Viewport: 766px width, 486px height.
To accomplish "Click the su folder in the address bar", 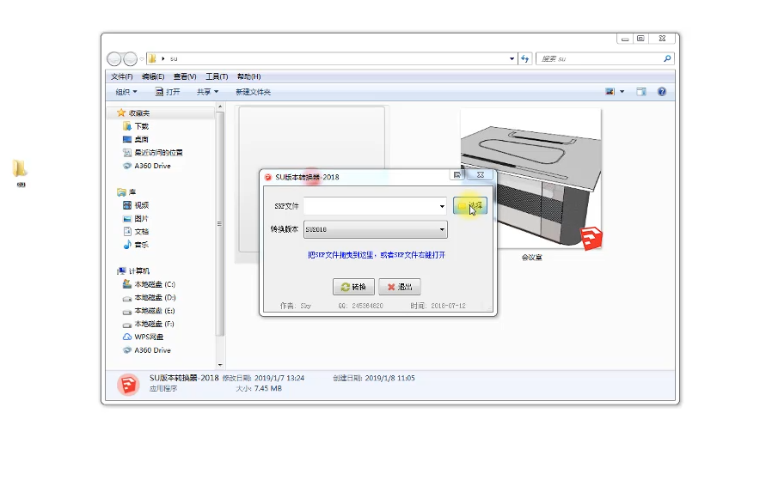I will 174,58.
